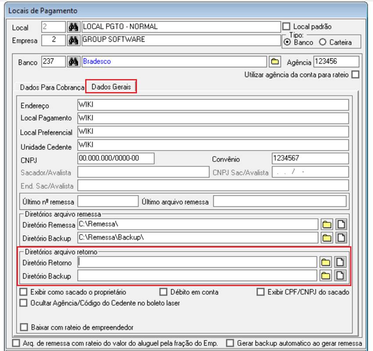The width and height of the screenshot is (373, 351).
Task: Open binoculars search next to Empresa field
Action: [74, 40]
